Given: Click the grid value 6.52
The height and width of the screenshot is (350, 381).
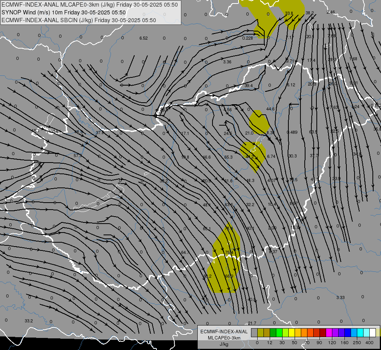Looking at the screenshot, I should pos(144,38).
